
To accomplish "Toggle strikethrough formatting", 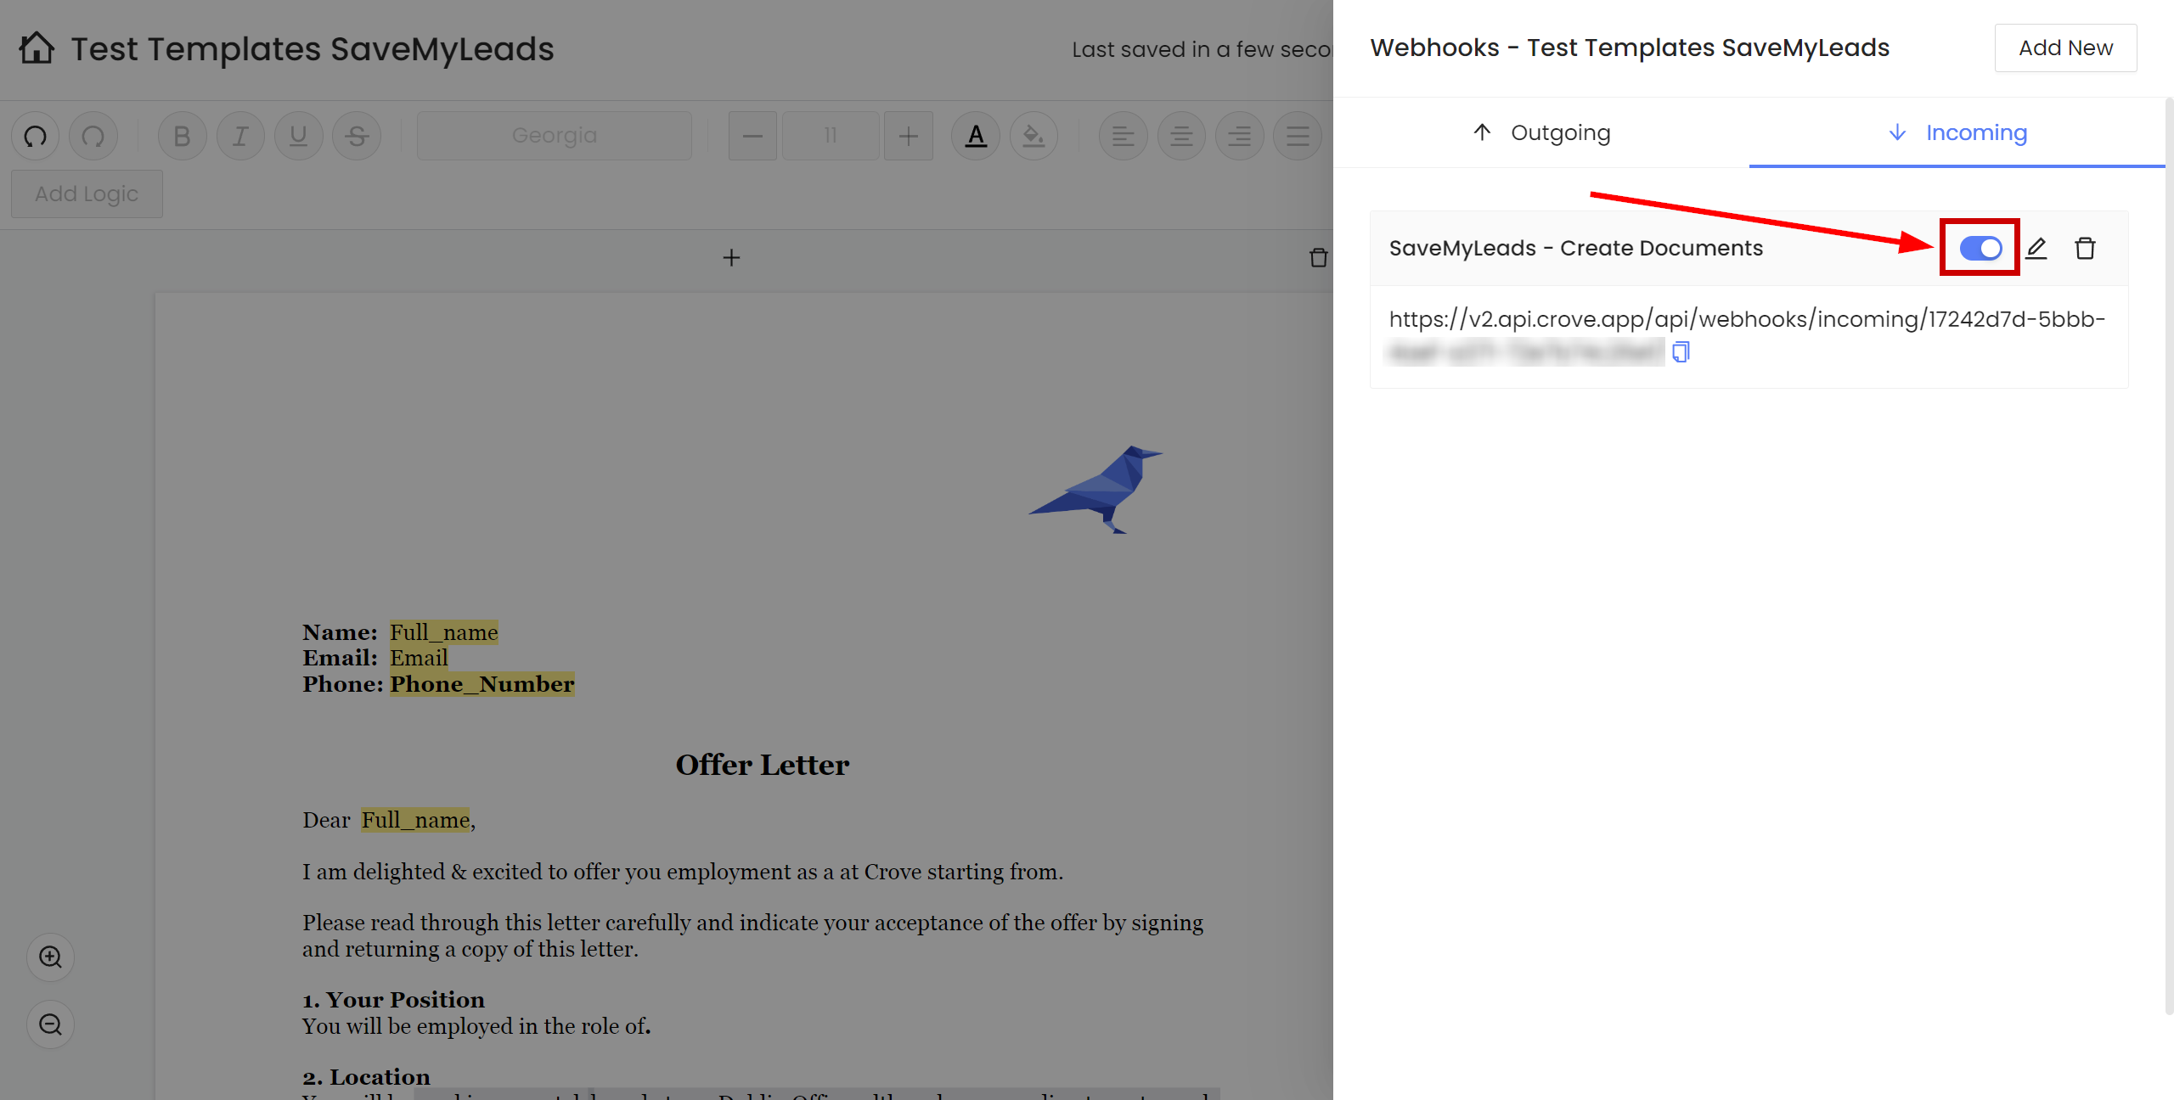I will tap(357, 136).
